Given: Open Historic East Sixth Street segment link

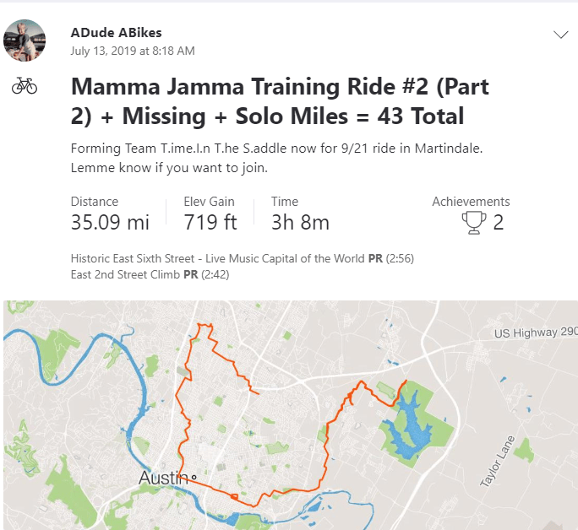Looking at the screenshot, I should (x=219, y=258).
